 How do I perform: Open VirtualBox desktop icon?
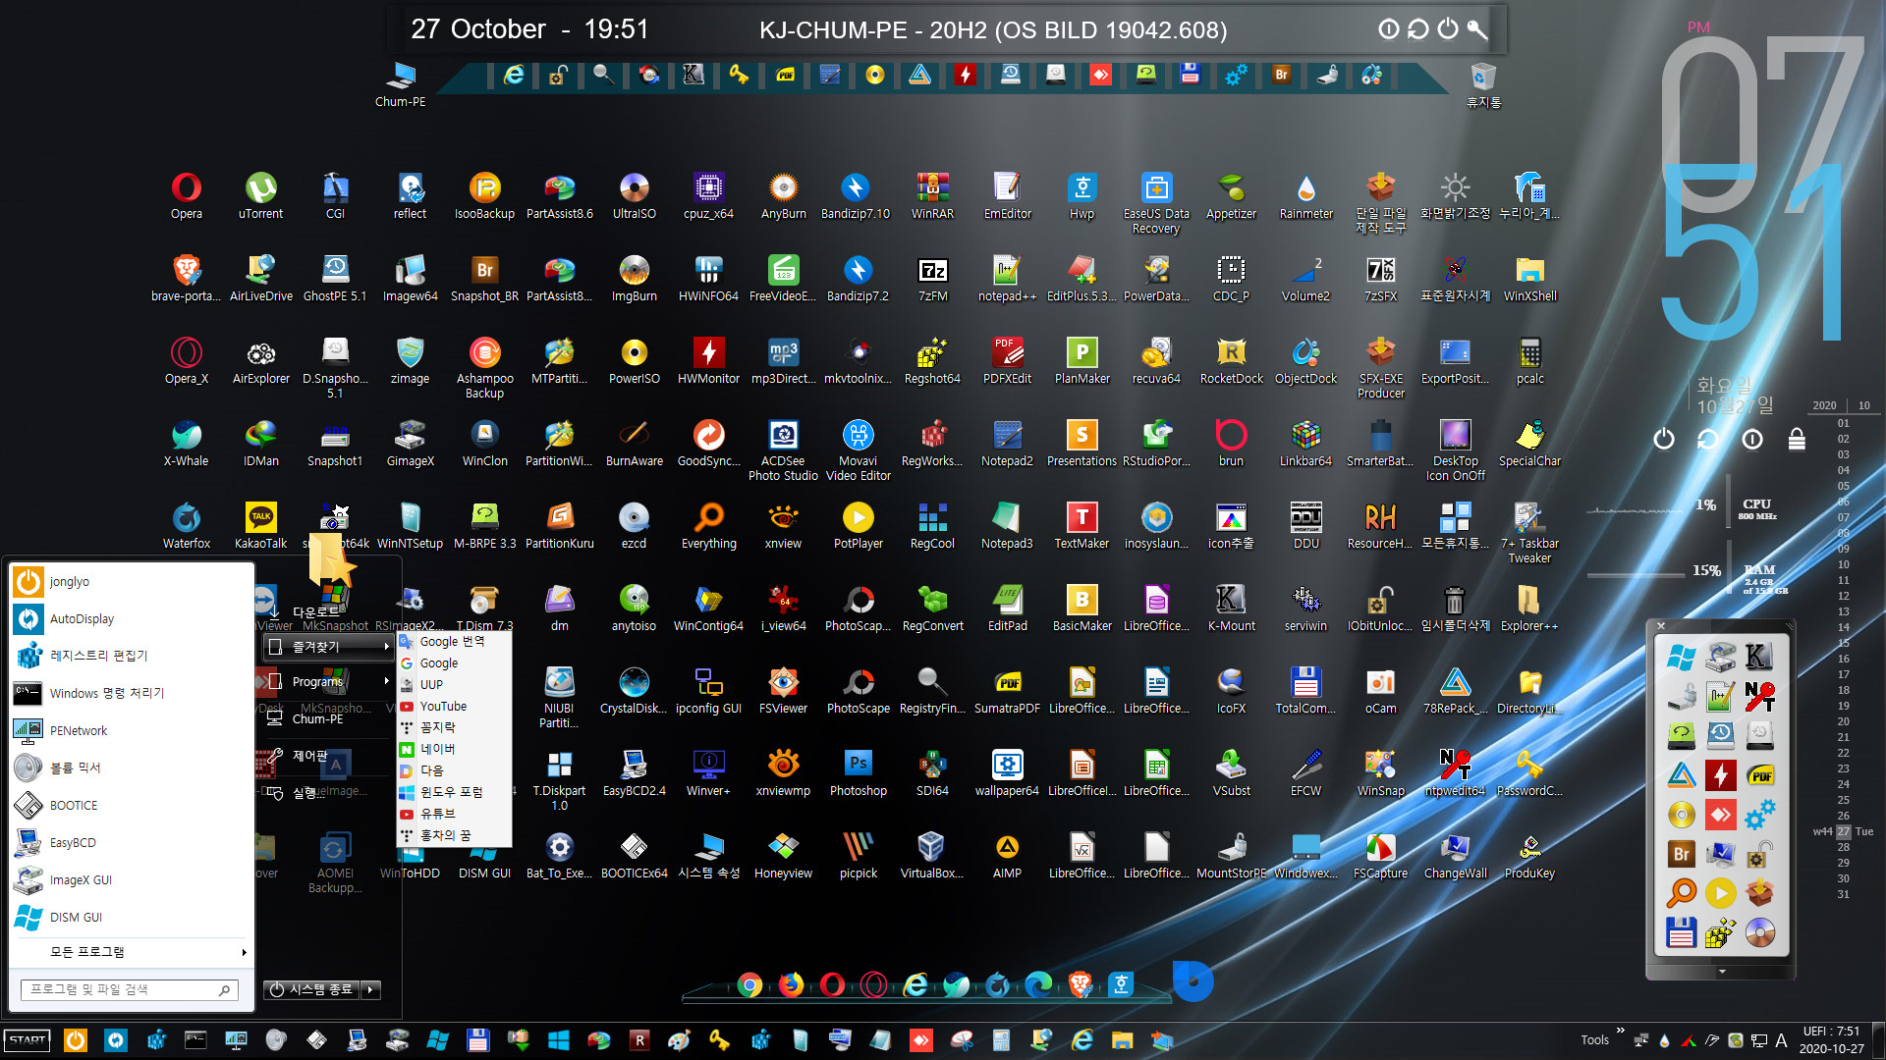[x=932, y=855]
